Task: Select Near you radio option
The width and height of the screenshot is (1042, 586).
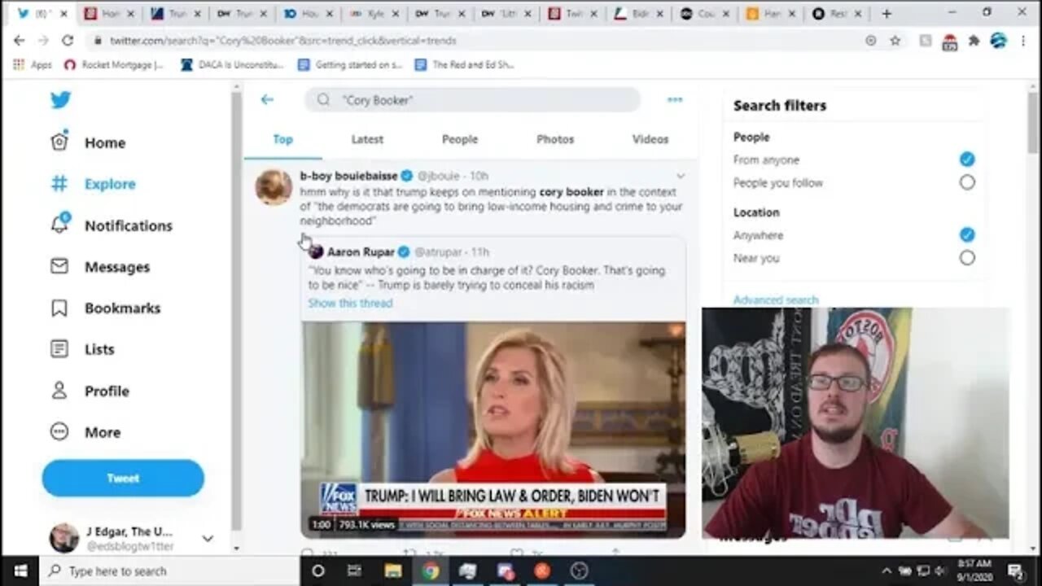Action: 966,258
